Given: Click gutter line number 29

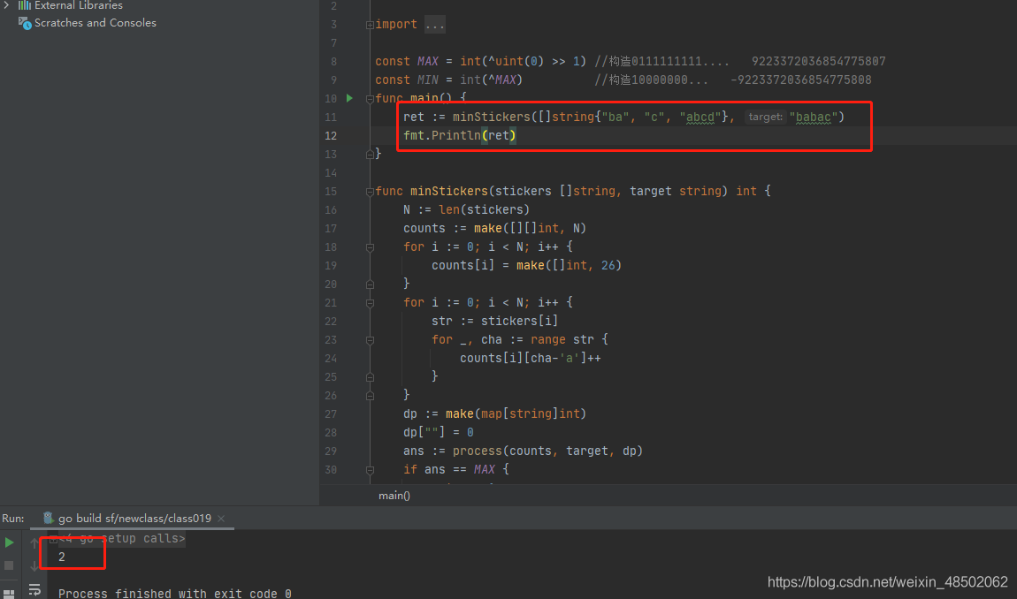Looking at the screenshot, I should (x=331, y=451).
